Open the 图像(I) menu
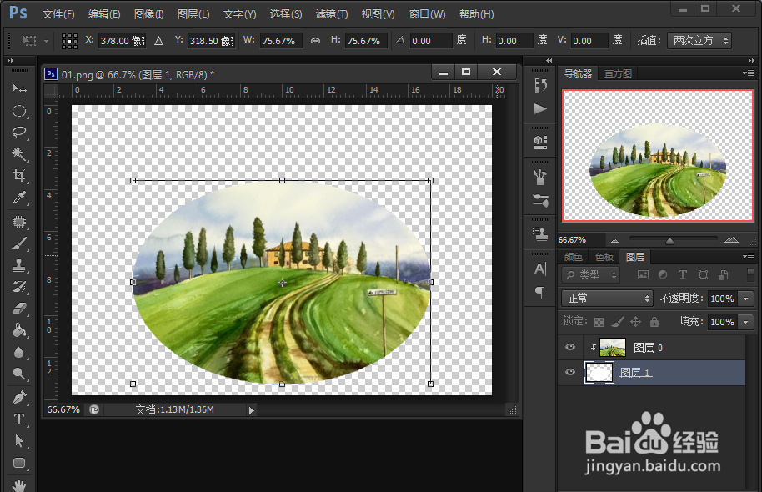 149,14
